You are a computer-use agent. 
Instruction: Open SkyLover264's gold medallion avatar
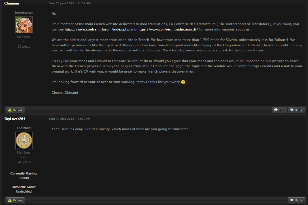24,140
